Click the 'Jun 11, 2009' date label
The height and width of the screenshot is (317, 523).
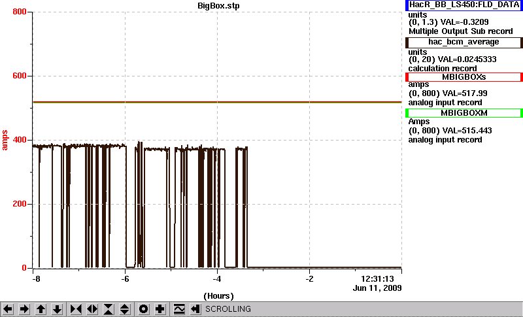coord(377,288)
